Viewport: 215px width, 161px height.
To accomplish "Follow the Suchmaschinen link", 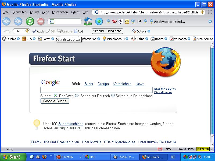I will point(71,124).
